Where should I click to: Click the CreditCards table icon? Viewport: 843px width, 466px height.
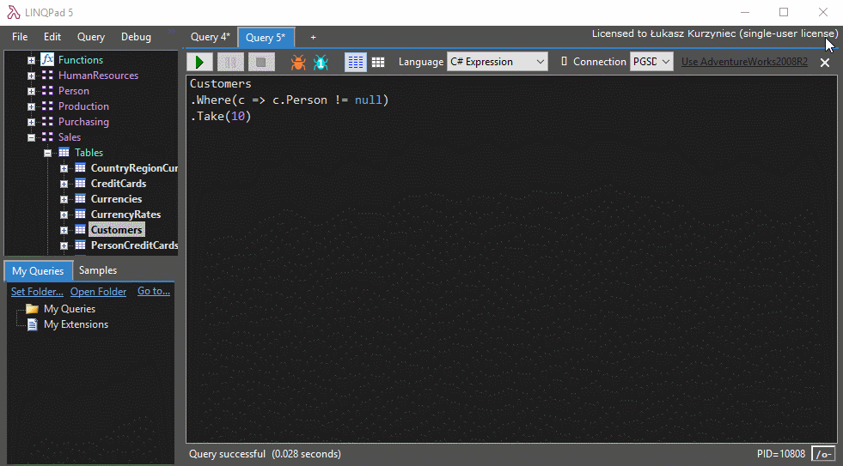point(80,183)
